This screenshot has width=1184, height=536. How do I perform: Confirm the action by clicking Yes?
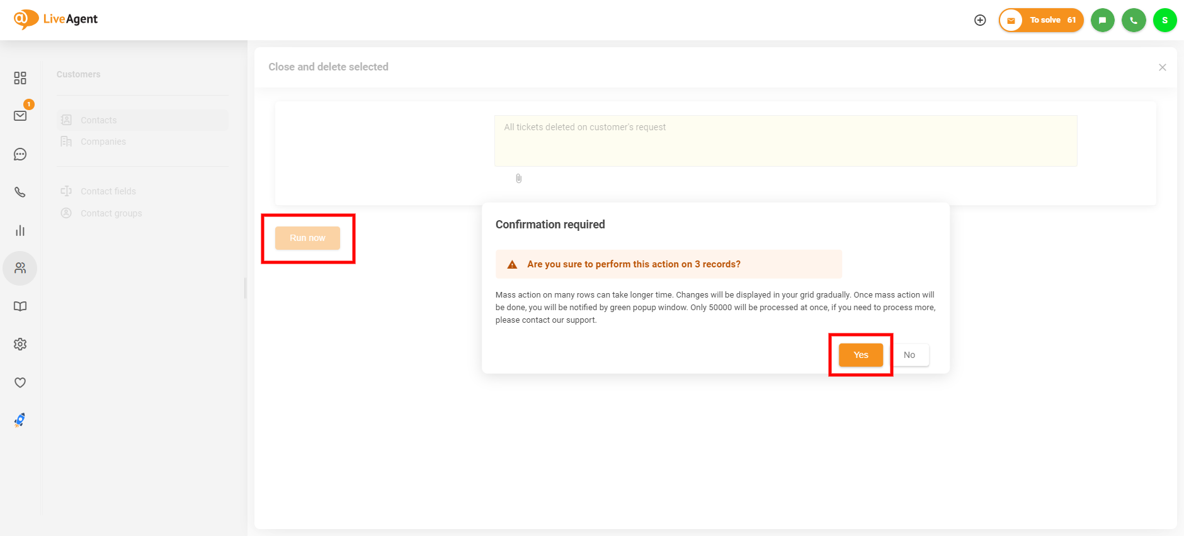tap(860, 355)
